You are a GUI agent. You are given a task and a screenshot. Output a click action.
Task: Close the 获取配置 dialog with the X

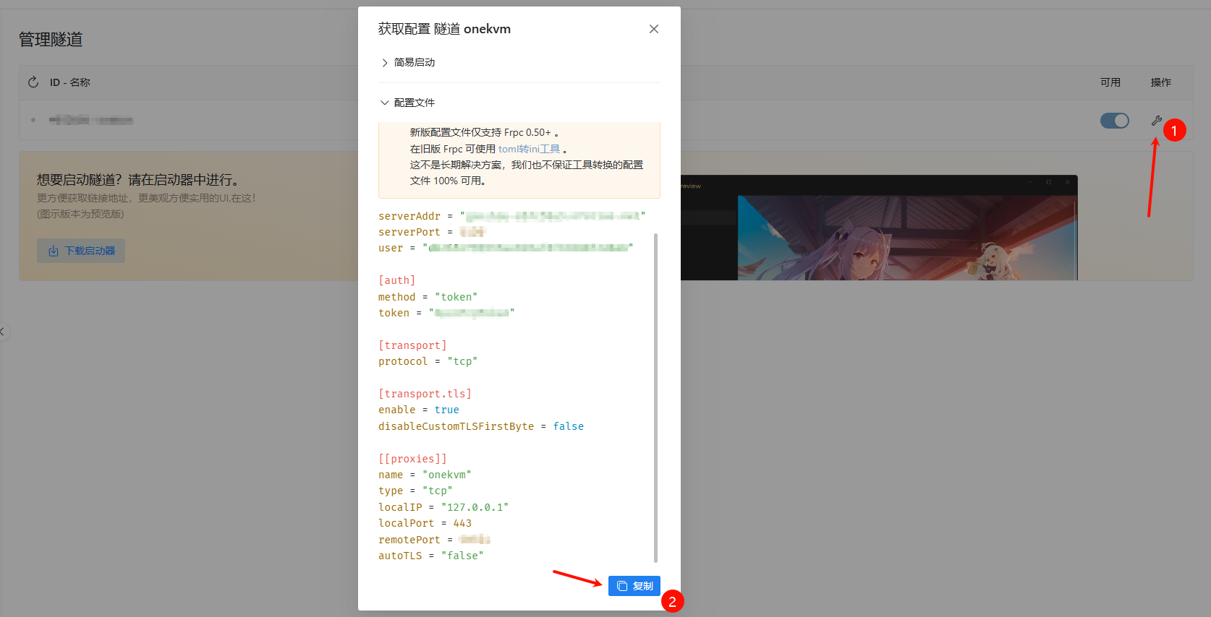[x=653, y=29]
